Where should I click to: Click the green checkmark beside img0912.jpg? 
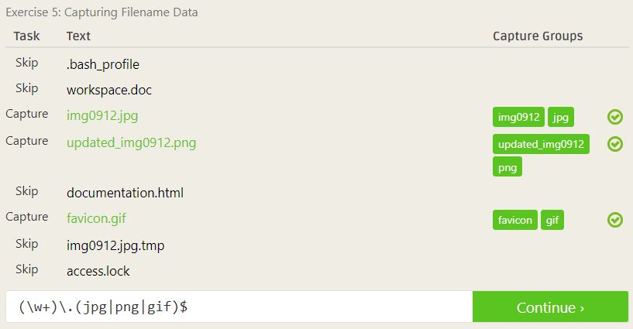(x=615, y=117)
